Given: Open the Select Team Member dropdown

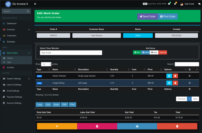Looking at the screenshot, I should 71,53.
